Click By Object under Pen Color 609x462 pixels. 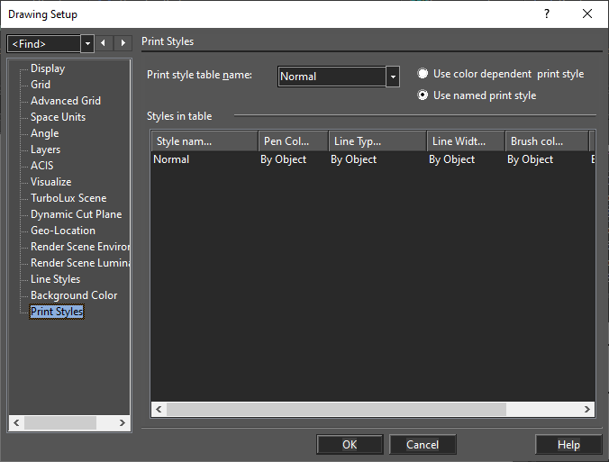tap(284, 159)
